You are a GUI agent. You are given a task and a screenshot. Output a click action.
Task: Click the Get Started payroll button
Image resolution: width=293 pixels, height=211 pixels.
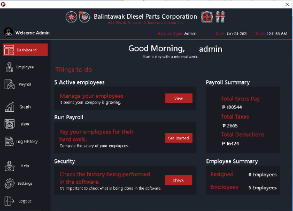(179, 138)
